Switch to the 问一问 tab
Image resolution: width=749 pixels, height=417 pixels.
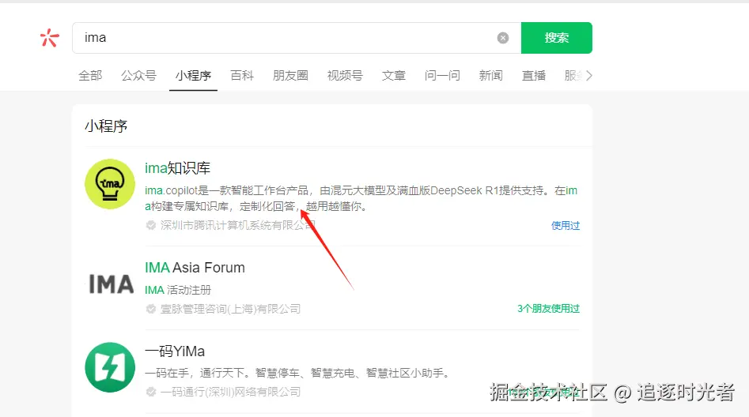[x=442, y=75]
